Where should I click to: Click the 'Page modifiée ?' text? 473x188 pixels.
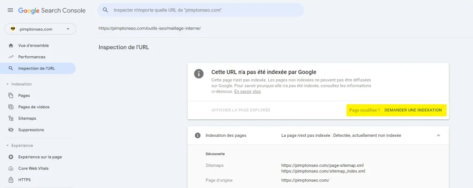click(x=364, y=110)
